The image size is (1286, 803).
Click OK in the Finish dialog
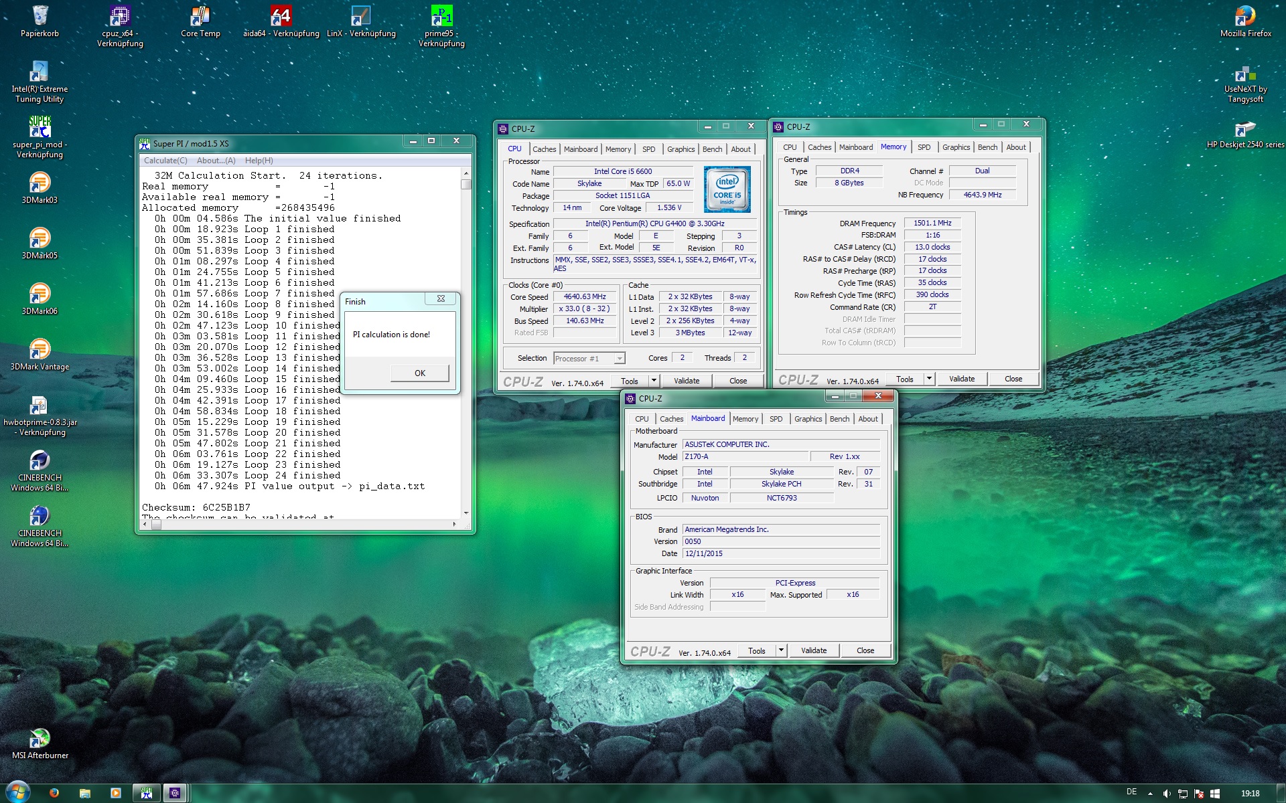coord(420,373)
